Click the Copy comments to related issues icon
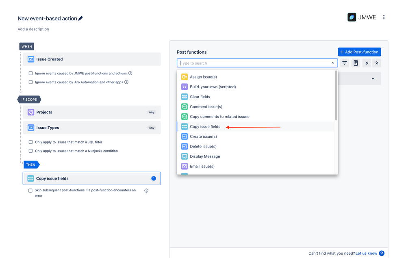The width and height of the screenshot is (406, 258). coord(185,117)
